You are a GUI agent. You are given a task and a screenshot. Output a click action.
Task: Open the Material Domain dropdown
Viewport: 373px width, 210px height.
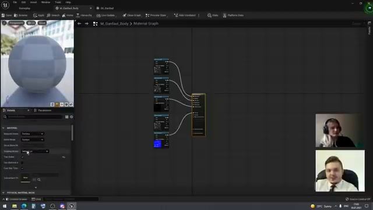tap(33, 134)
